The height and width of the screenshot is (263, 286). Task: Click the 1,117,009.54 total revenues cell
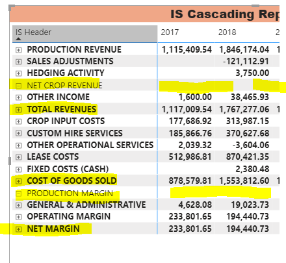coord(187,110)
